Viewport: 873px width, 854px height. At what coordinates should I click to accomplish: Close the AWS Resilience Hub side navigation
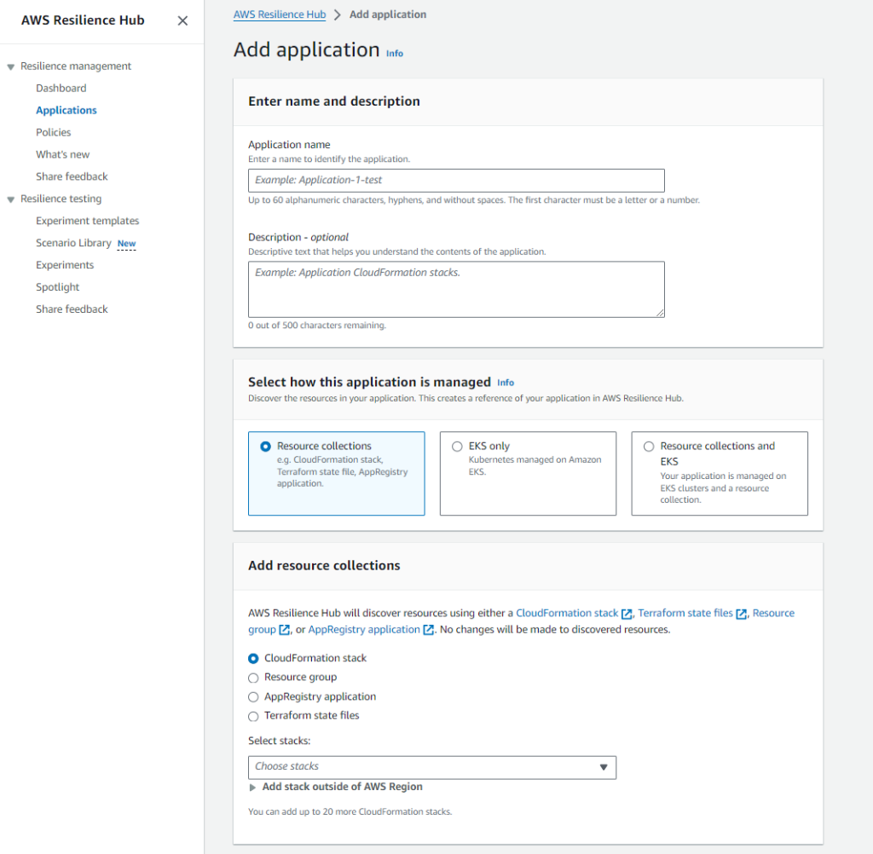pyautogui.click(x=182, y=20)
